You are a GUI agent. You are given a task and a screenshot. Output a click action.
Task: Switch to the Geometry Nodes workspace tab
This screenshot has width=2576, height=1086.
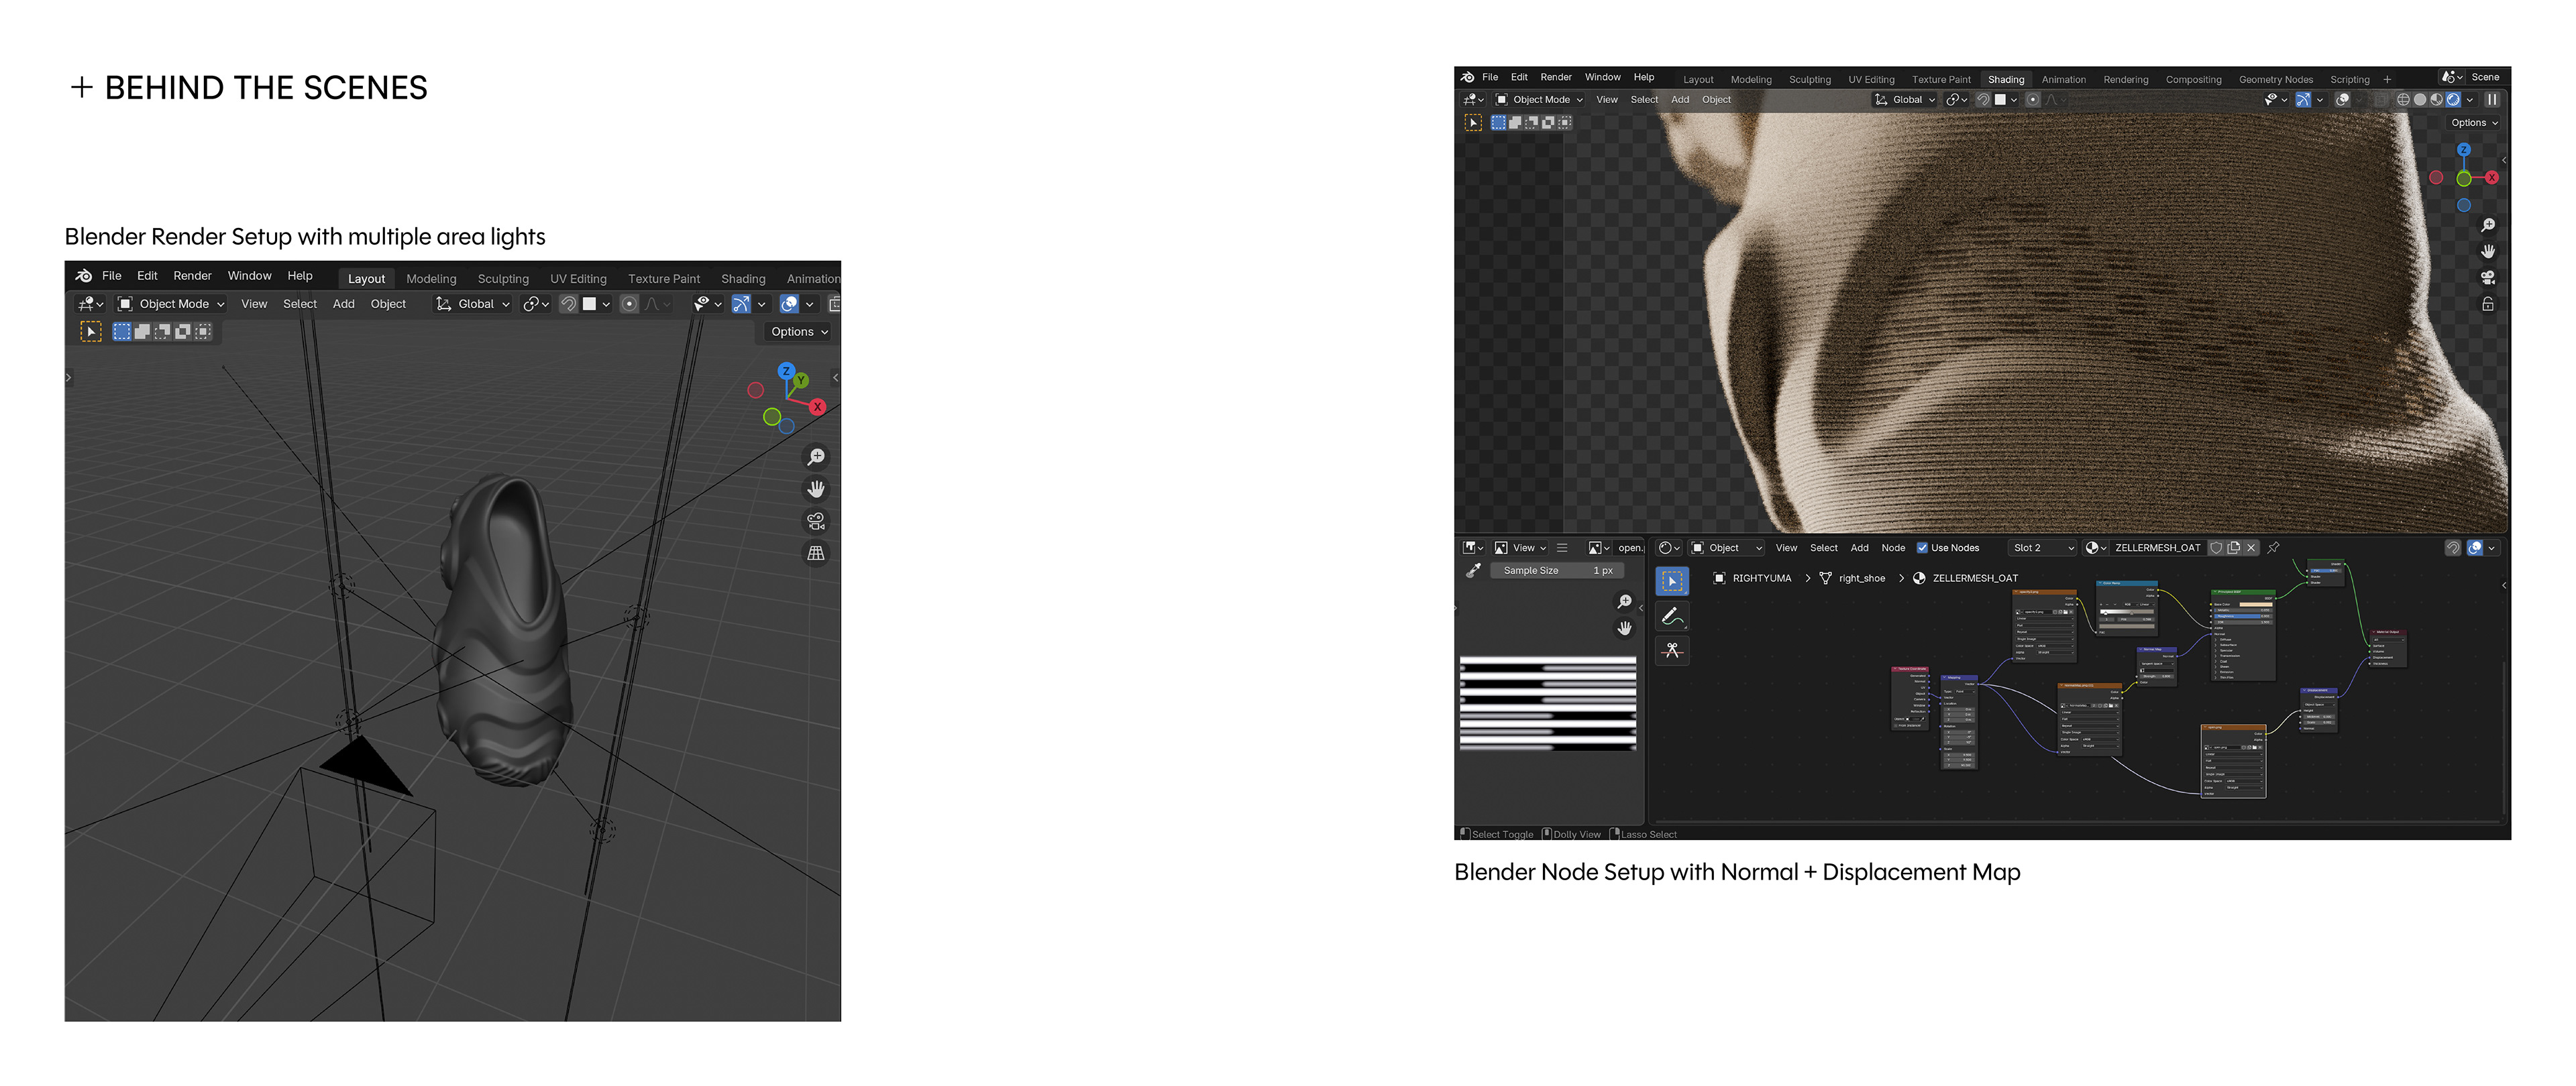(x=2275, y=80)
